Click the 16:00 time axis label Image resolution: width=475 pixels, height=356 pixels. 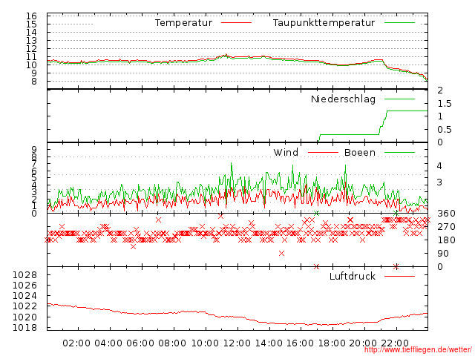click(x=300, y=343)
